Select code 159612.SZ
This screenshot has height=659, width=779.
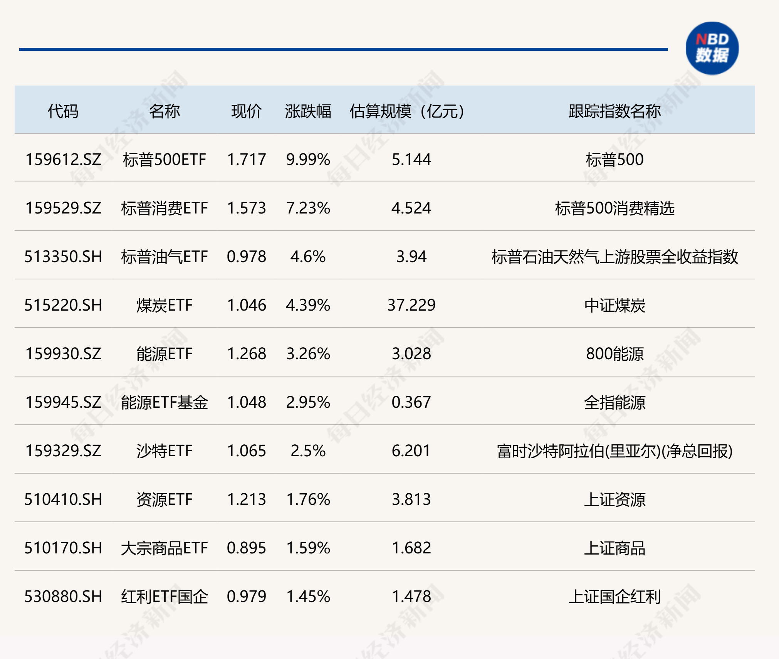(63, 160)
